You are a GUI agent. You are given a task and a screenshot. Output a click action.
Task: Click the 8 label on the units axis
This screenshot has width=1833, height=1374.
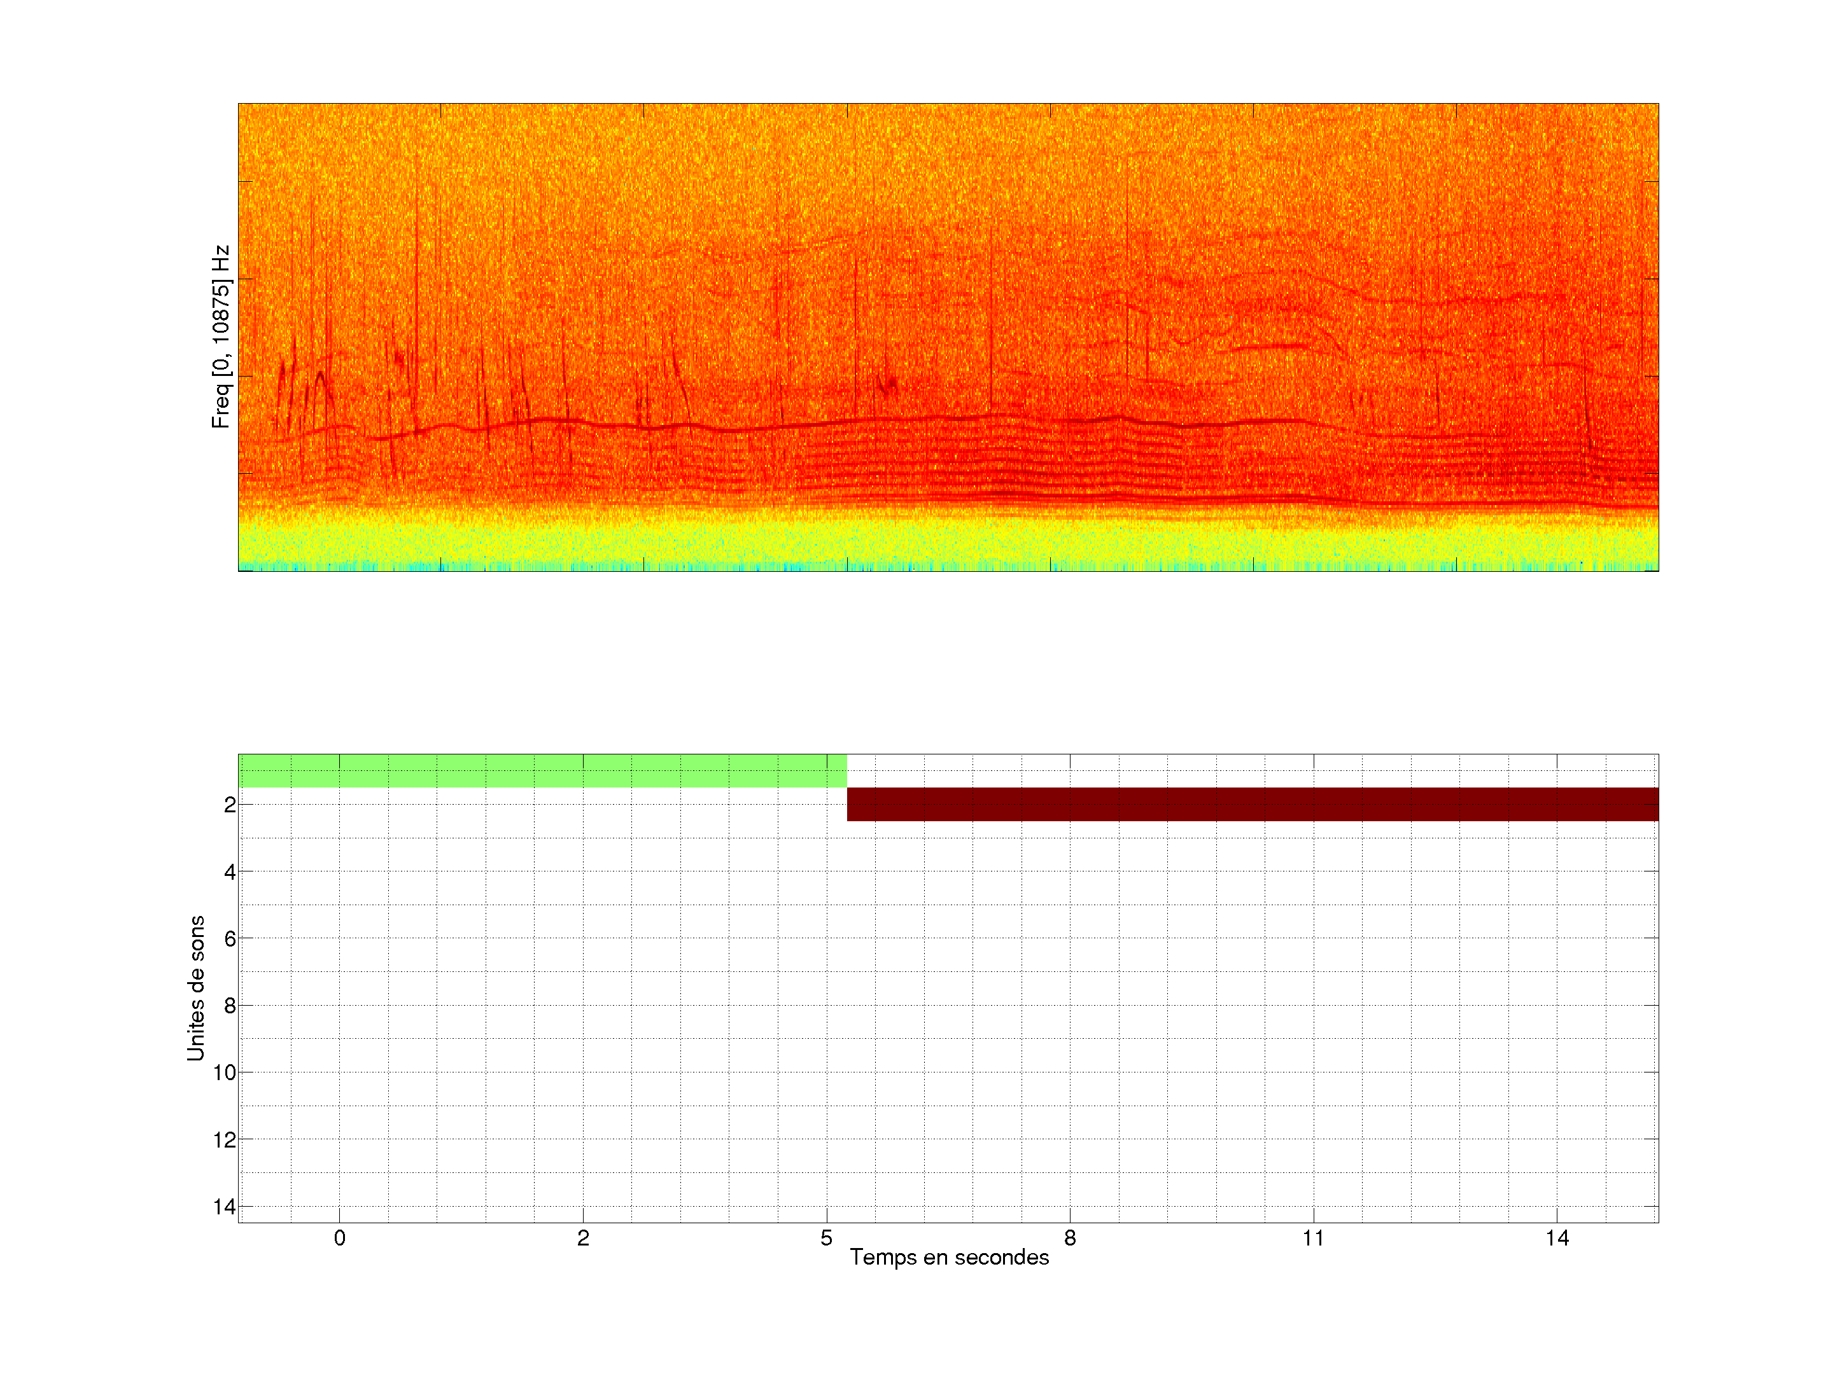(230, 1006)
